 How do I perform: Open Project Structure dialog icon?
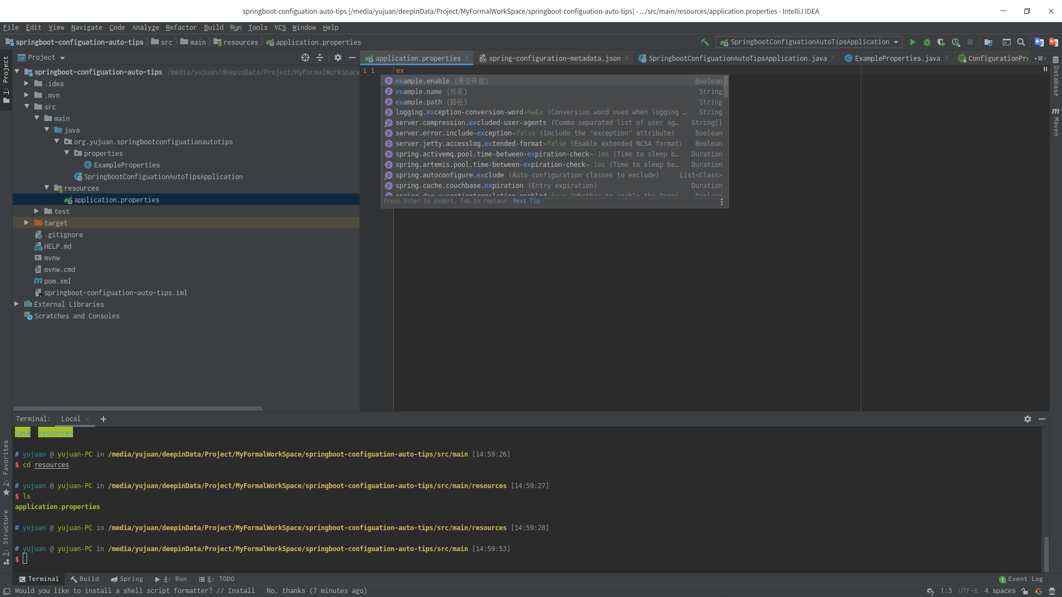[988, 42]
